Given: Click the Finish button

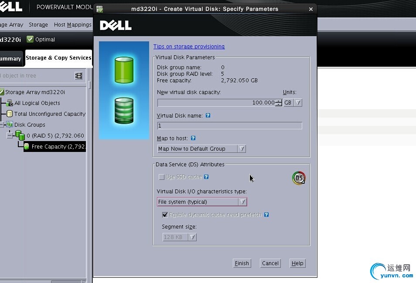Looking at the screenshot, I should click(242, 263).
